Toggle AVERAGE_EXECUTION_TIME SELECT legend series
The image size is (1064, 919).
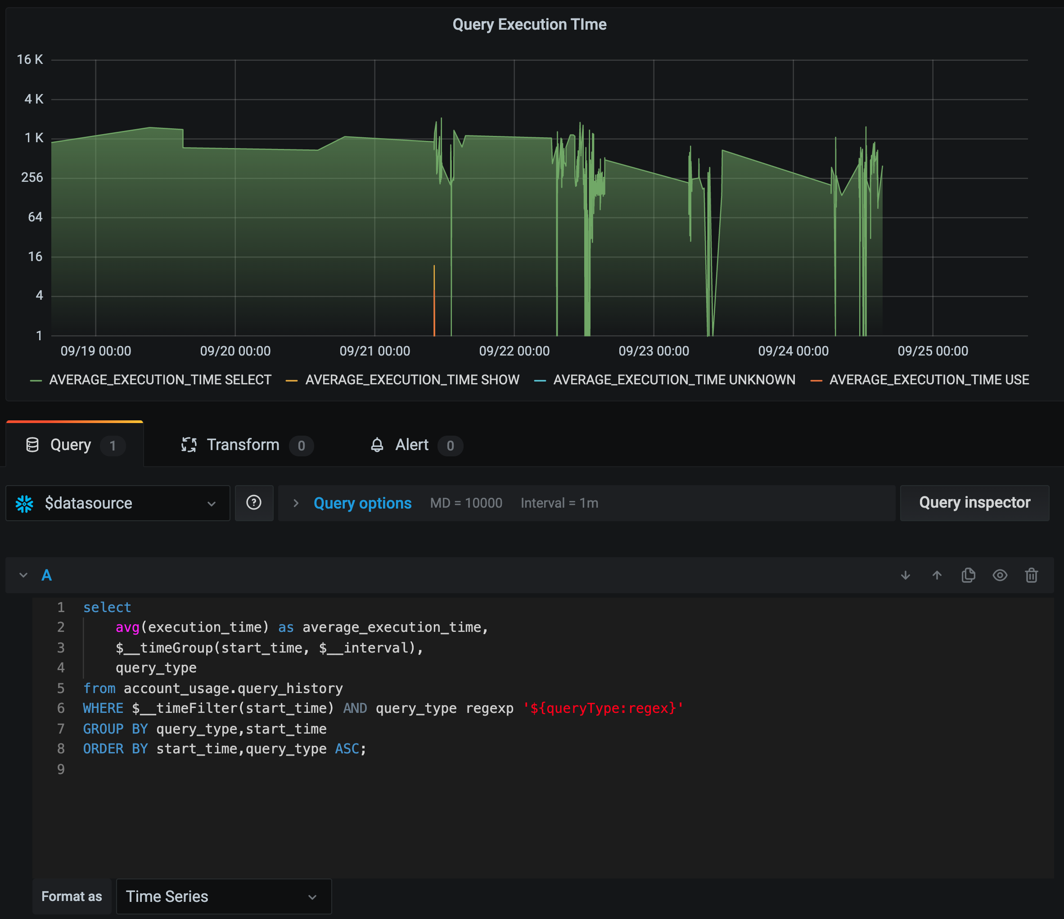coord(160,380)
